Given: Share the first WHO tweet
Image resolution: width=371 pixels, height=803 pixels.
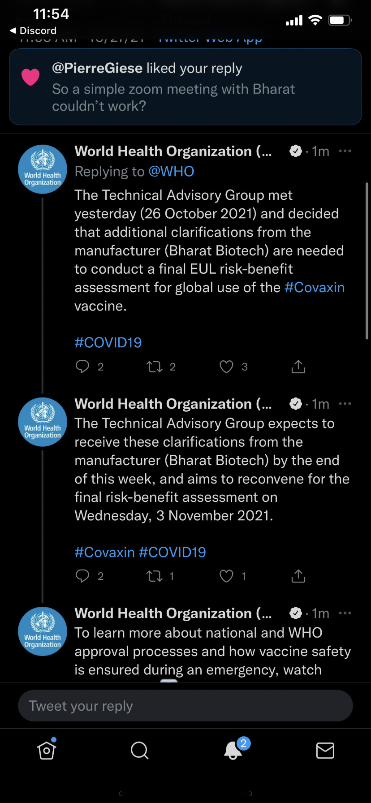Looking at the screenshot, I should [x=298, y=367].
